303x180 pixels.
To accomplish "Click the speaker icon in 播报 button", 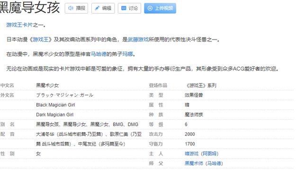I will [71, 8].
